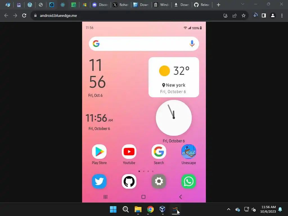Open the notification bell

[x=280, y=209]
